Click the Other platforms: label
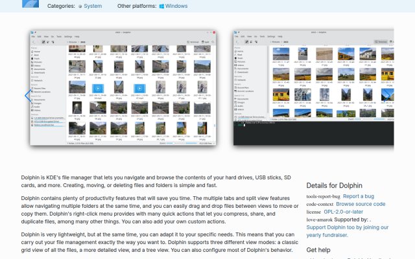 pyautogui.click(x=137, y=6)
